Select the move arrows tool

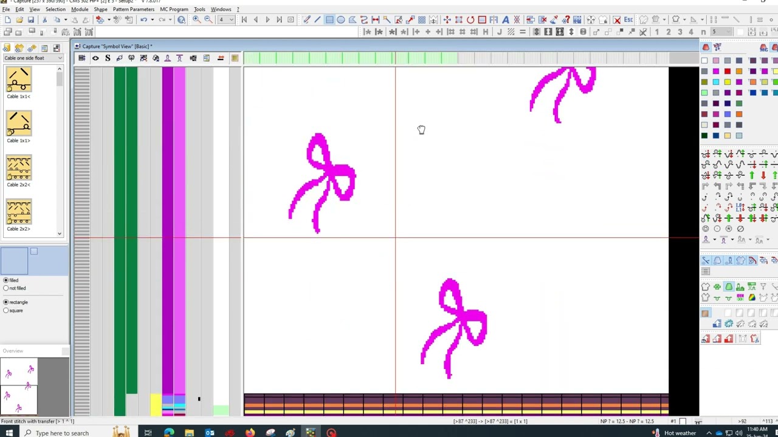[447, 20]
